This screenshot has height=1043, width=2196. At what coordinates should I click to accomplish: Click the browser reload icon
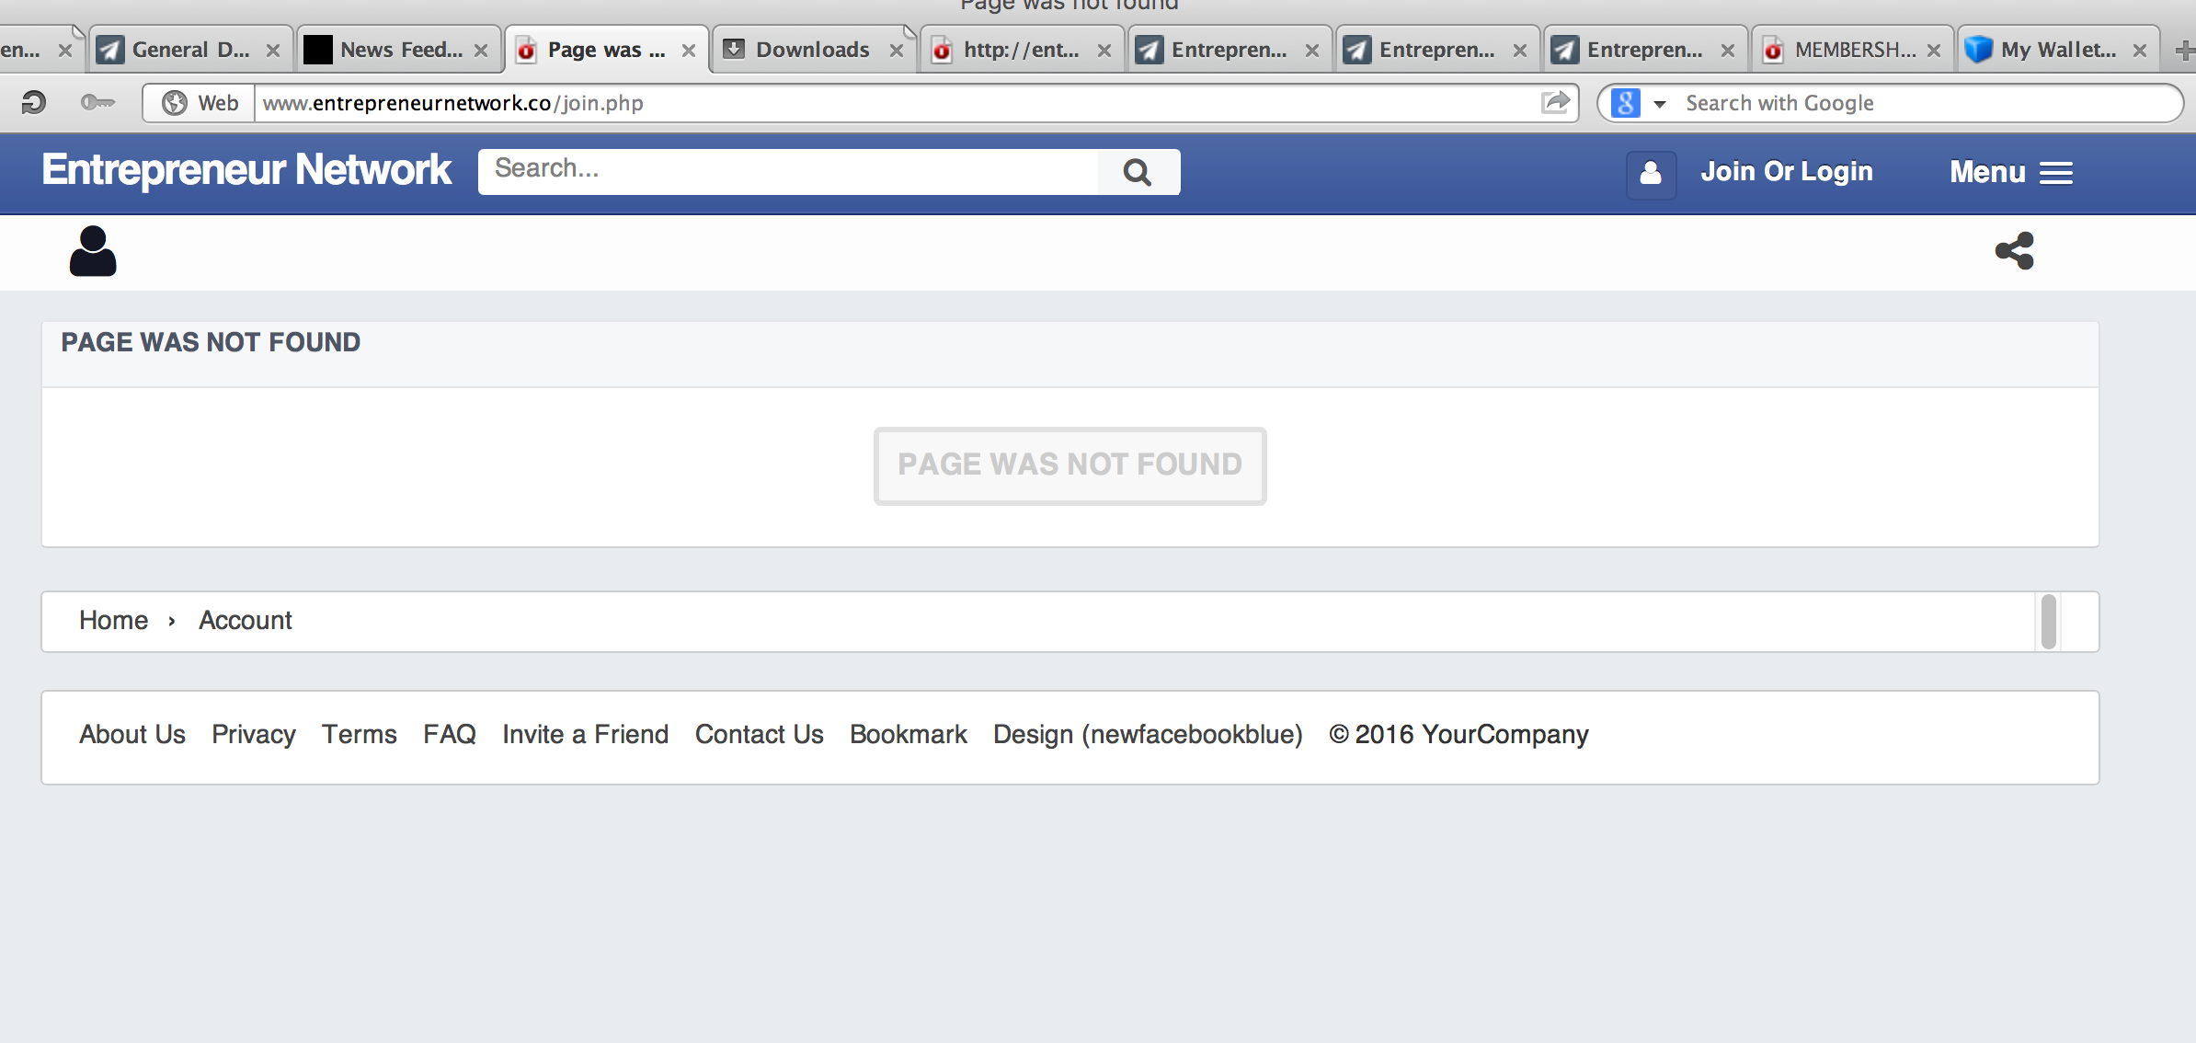click(x=34, y=102)
